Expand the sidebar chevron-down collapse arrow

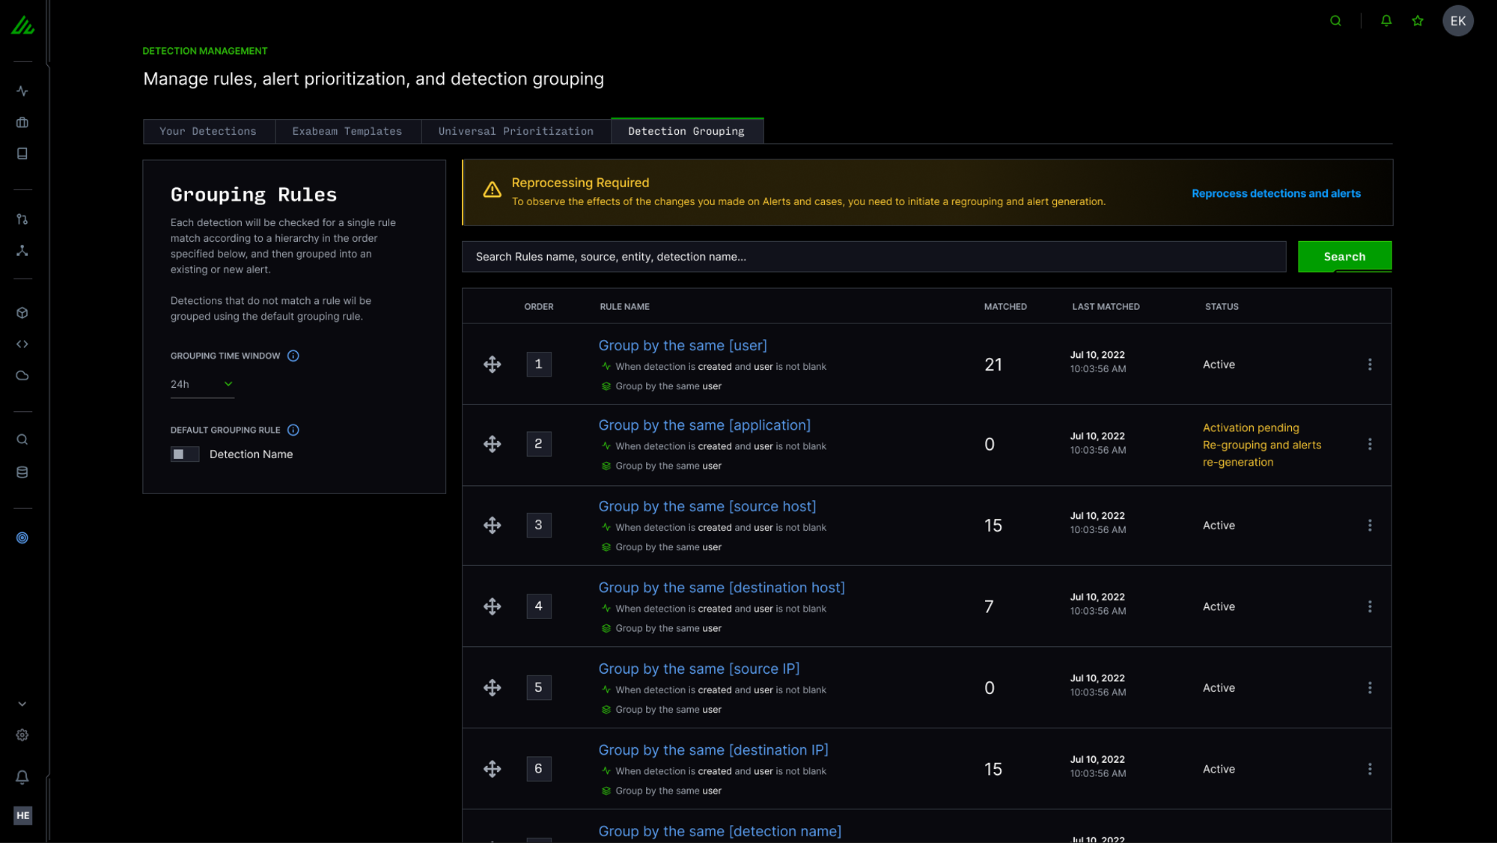tap(22, 704)
